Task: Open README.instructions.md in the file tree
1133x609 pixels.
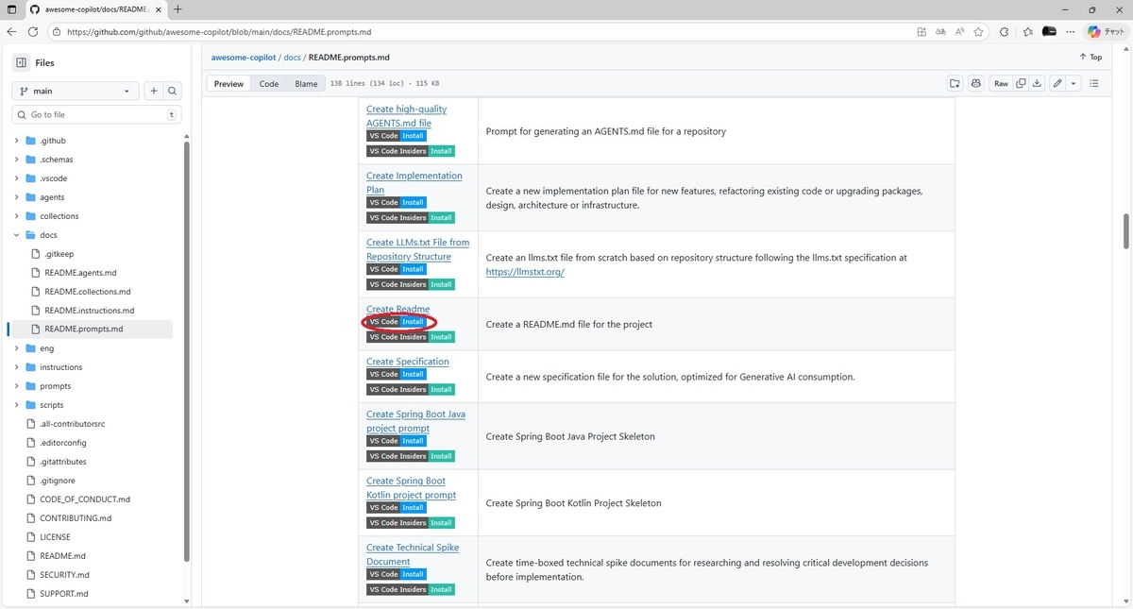Action: click(89, 311)
